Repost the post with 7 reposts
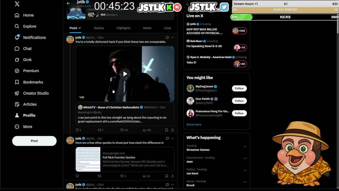Image resolution: width=339 pixels, height=191 pixels. pyautogui.click(x=101, y=130)
